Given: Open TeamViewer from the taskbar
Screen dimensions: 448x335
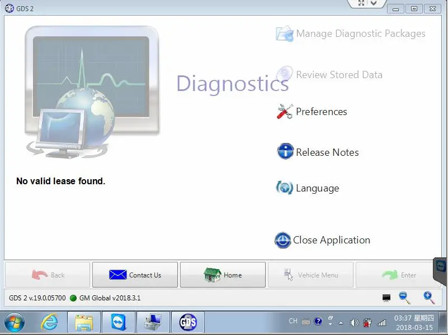Looking at the screenshot, I should coord(119,323).
